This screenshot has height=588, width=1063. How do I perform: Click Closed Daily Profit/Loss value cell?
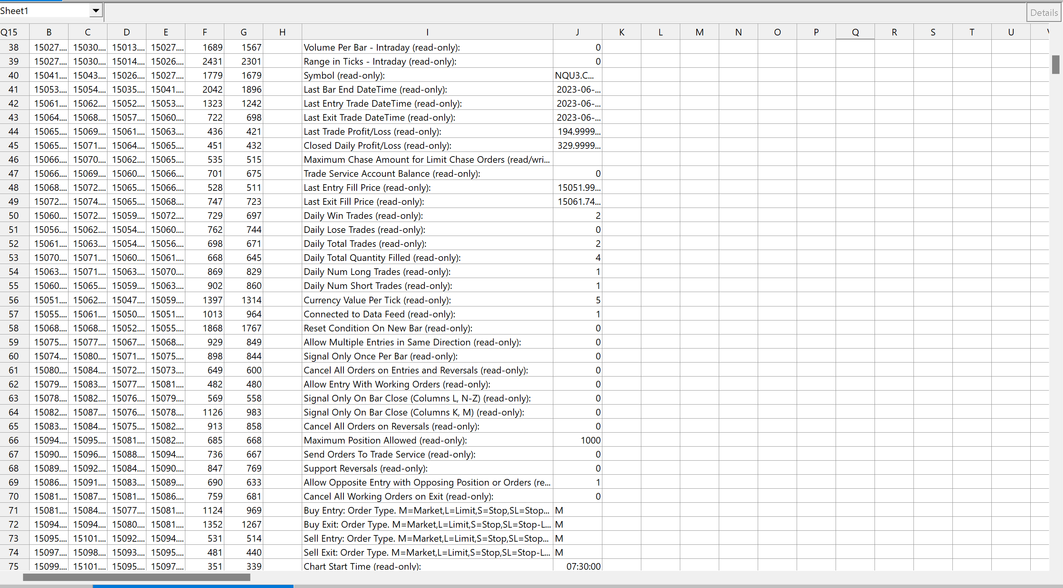click(x=577, y=146)
